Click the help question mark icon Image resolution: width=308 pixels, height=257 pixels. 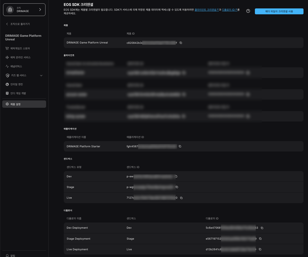(x=248, y=11)
